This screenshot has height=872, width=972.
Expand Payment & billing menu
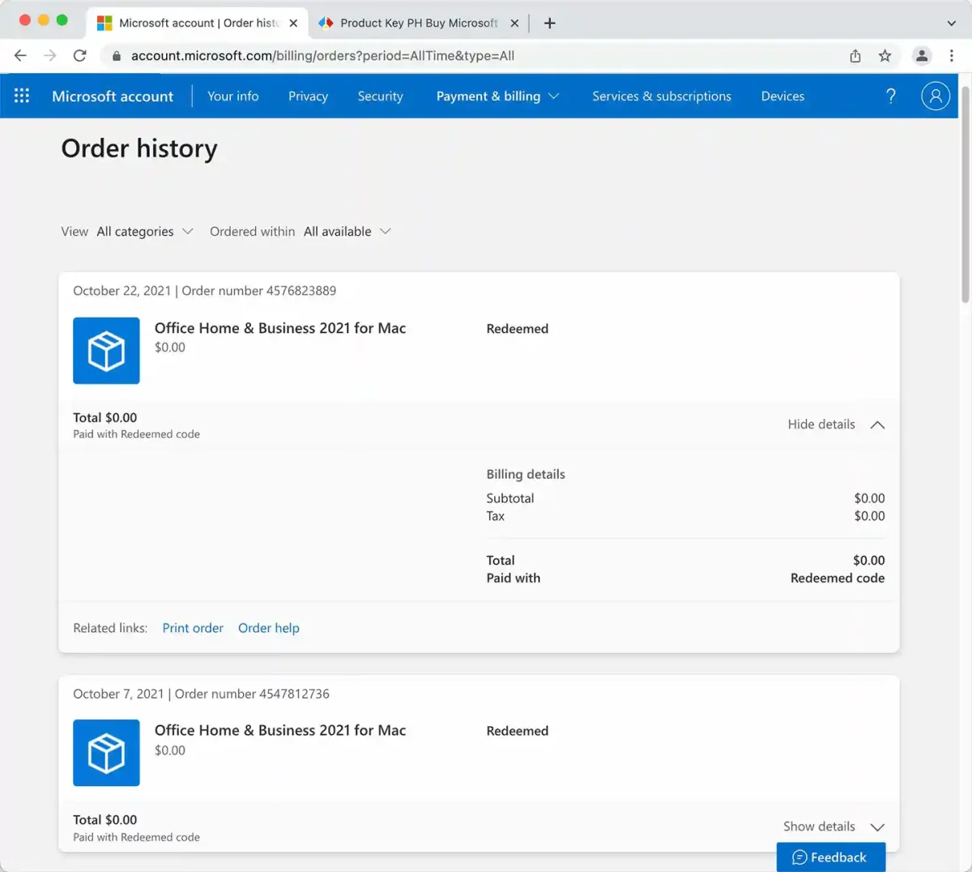pos(497,96)
